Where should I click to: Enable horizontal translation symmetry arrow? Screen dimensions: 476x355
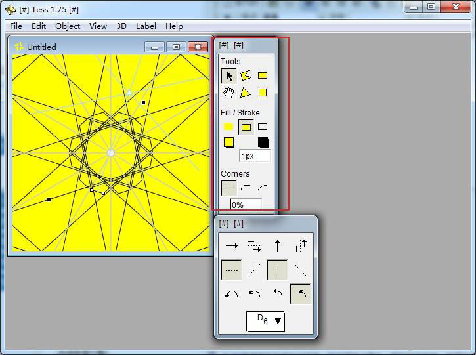(232, 246)
